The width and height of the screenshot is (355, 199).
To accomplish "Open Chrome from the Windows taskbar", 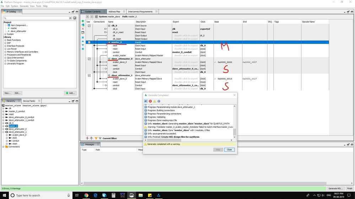I will pos(86,195).
